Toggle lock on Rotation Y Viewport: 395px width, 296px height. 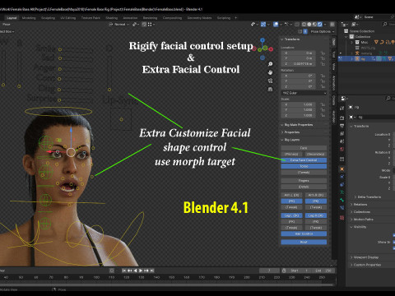click(323, 81)
